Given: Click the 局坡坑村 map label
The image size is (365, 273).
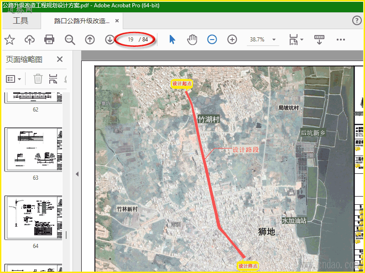Looking at the screenshot, I should [289, 108].
